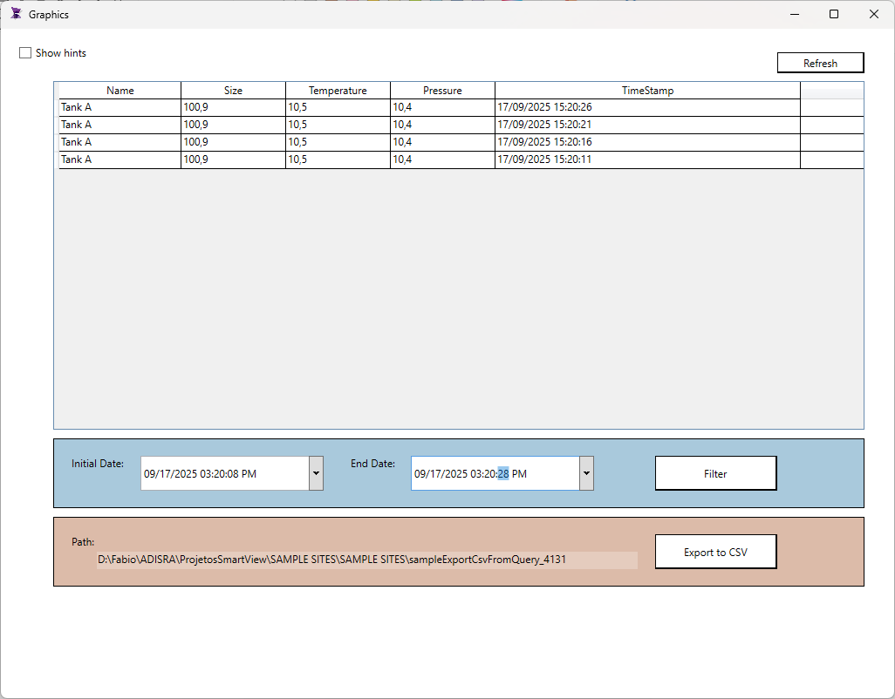Click the Graphics app icon in title bar
The width and height of the screenshot is (895, 699).
point(15,14)
